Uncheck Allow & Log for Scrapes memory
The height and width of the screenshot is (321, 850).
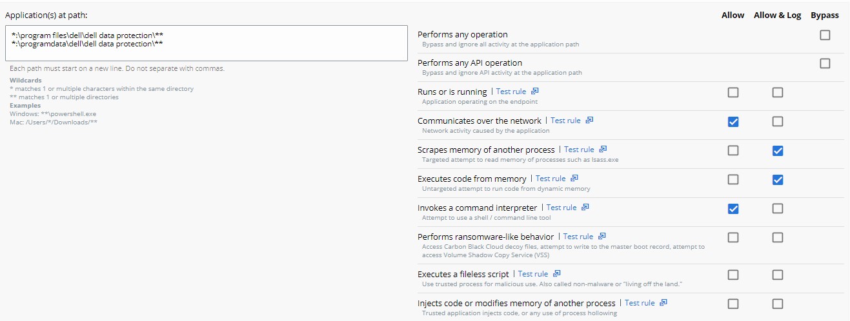pyautogui.click(x=778, y=151)
